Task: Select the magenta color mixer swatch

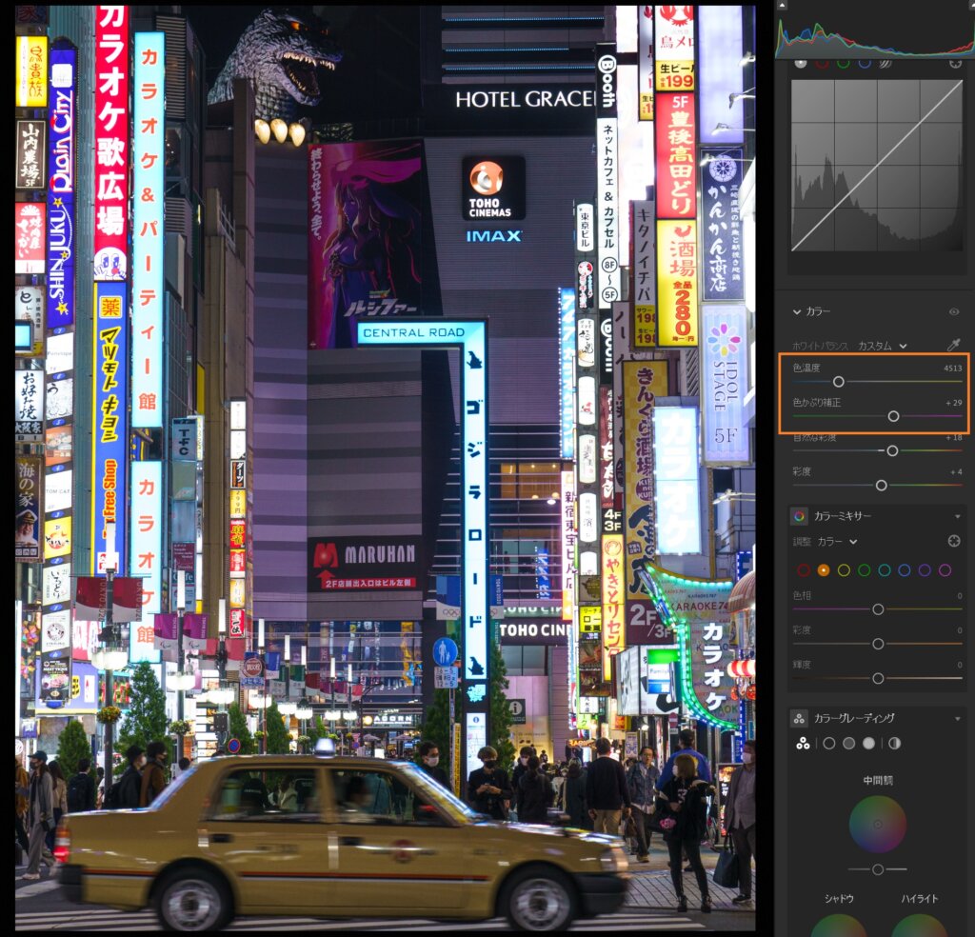Action: (945, 570)
